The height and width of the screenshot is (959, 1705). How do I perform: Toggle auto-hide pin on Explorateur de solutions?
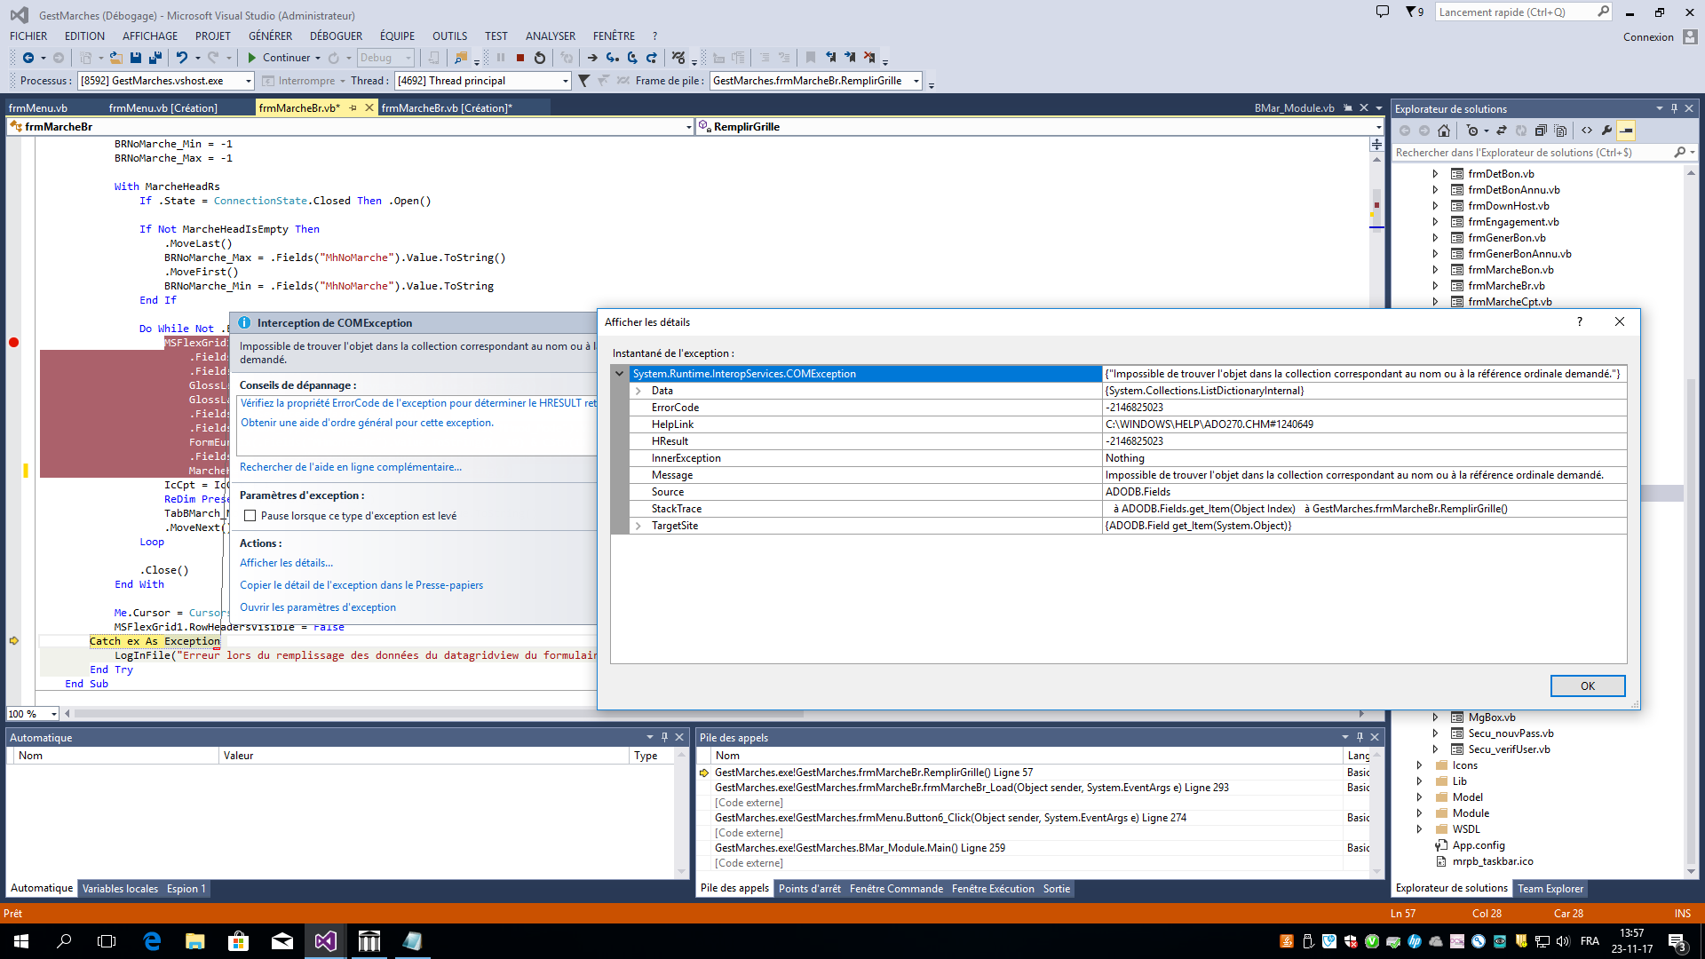[1675, 108]
